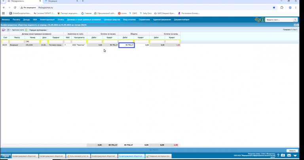Click the Закрыть button at bottom right
The width and height of the screenshot is (304, 160).
pyautogui.click(x=292, y=151)
